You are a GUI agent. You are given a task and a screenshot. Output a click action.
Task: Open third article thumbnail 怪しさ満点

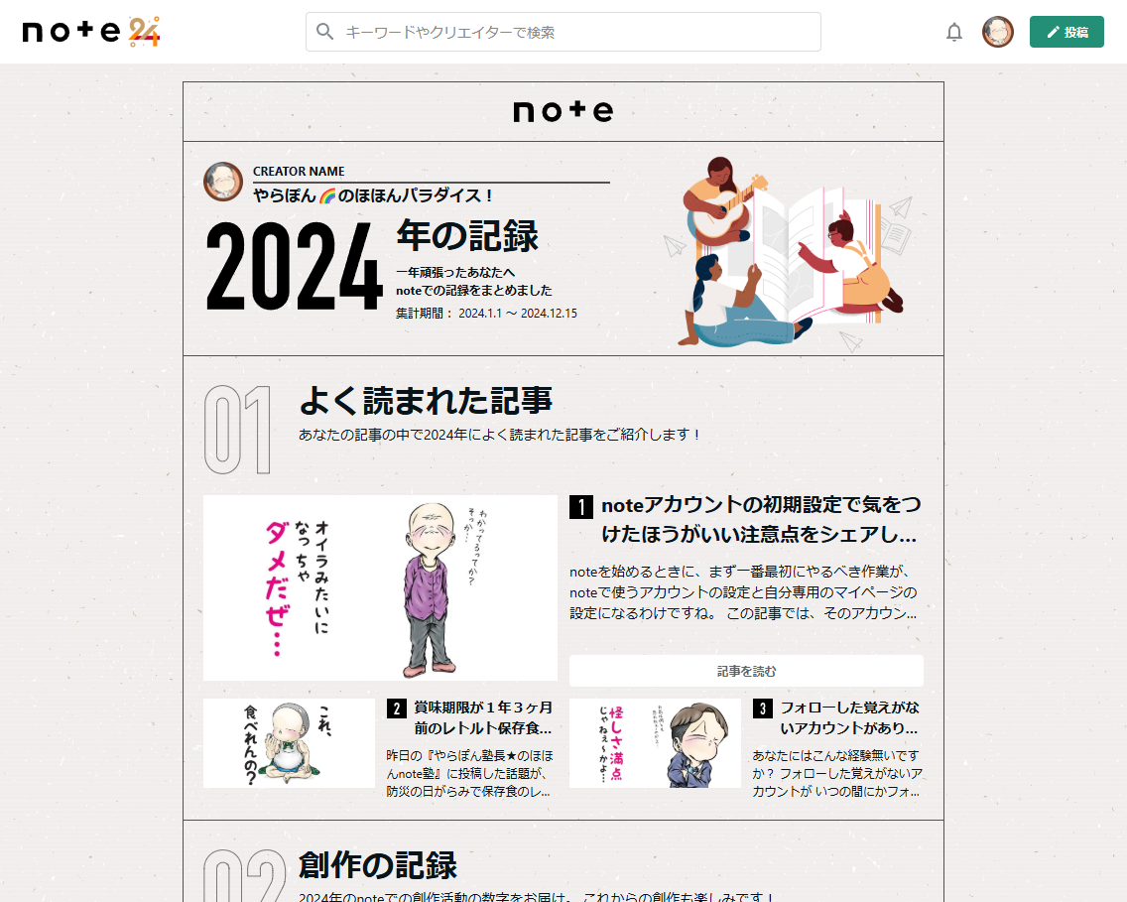[x=655, y=742]
